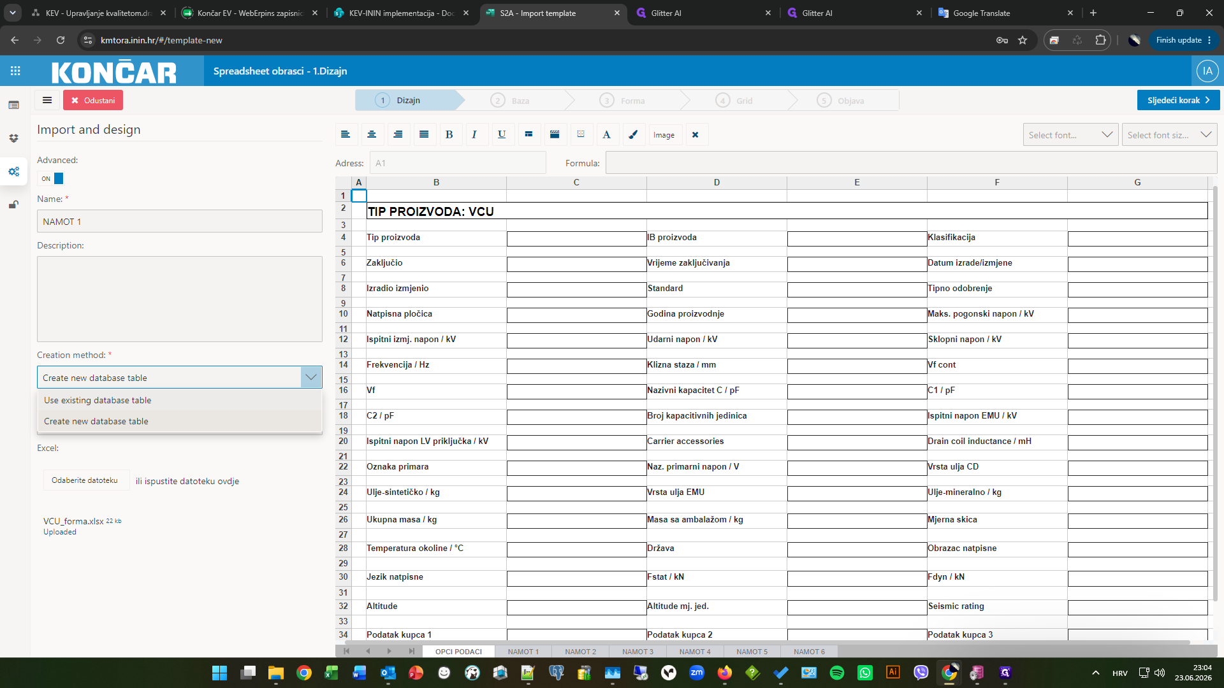This screenshot has height=688, width=1224.
Task: Click the Description text area
Action: (179, 299)
